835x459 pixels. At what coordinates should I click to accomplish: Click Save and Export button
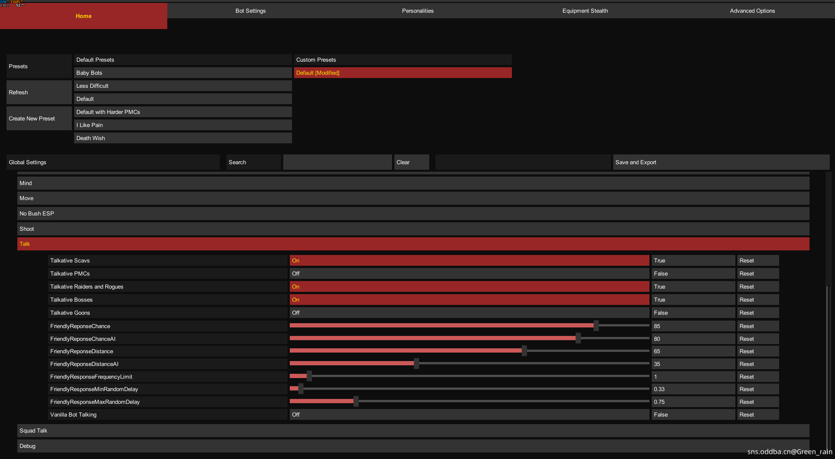pos(721,162)
